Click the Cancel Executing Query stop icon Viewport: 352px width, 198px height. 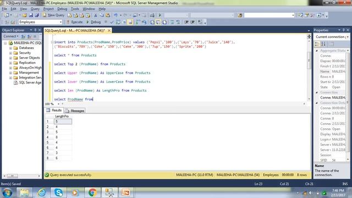pos(106,22)
